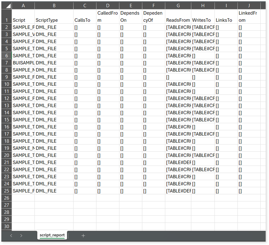Image resolution: width=269 pixels, height=245 pixels.
Task: Click the select-all corner triangle
Action: click(x=6, y=6)
